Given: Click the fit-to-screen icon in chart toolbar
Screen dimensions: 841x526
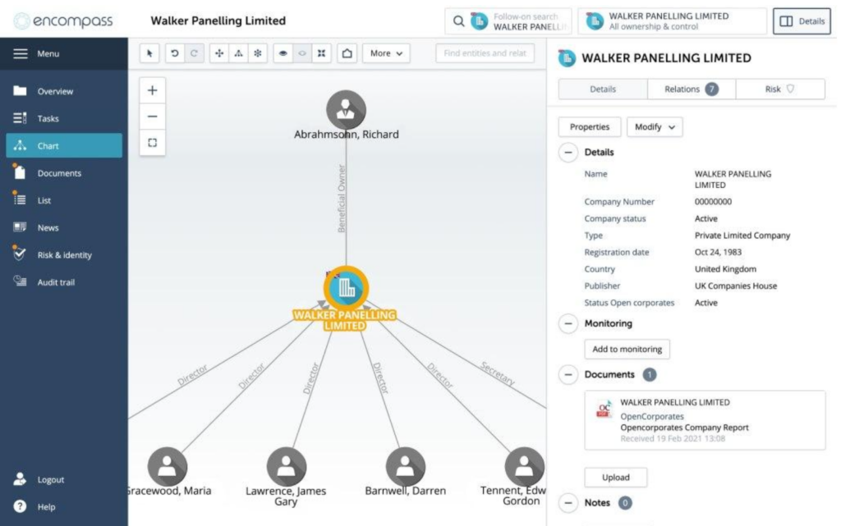Looking at the screenshot, I should [322, 53].
